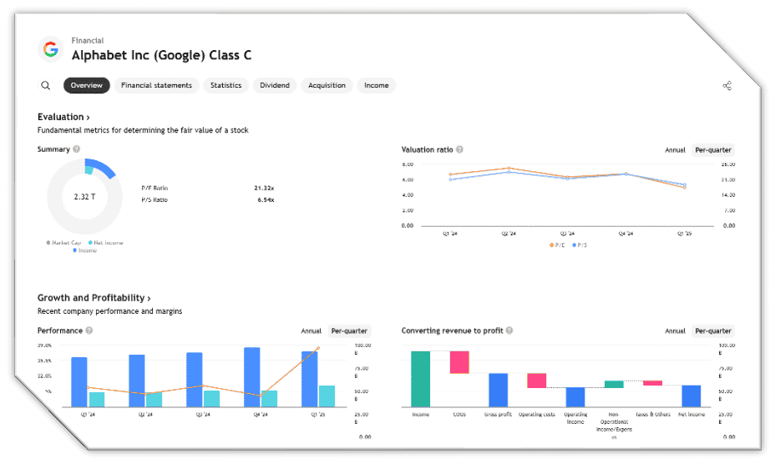Toggle the P/E legend item
Screen dimensions: 775x464
[557, 245]
